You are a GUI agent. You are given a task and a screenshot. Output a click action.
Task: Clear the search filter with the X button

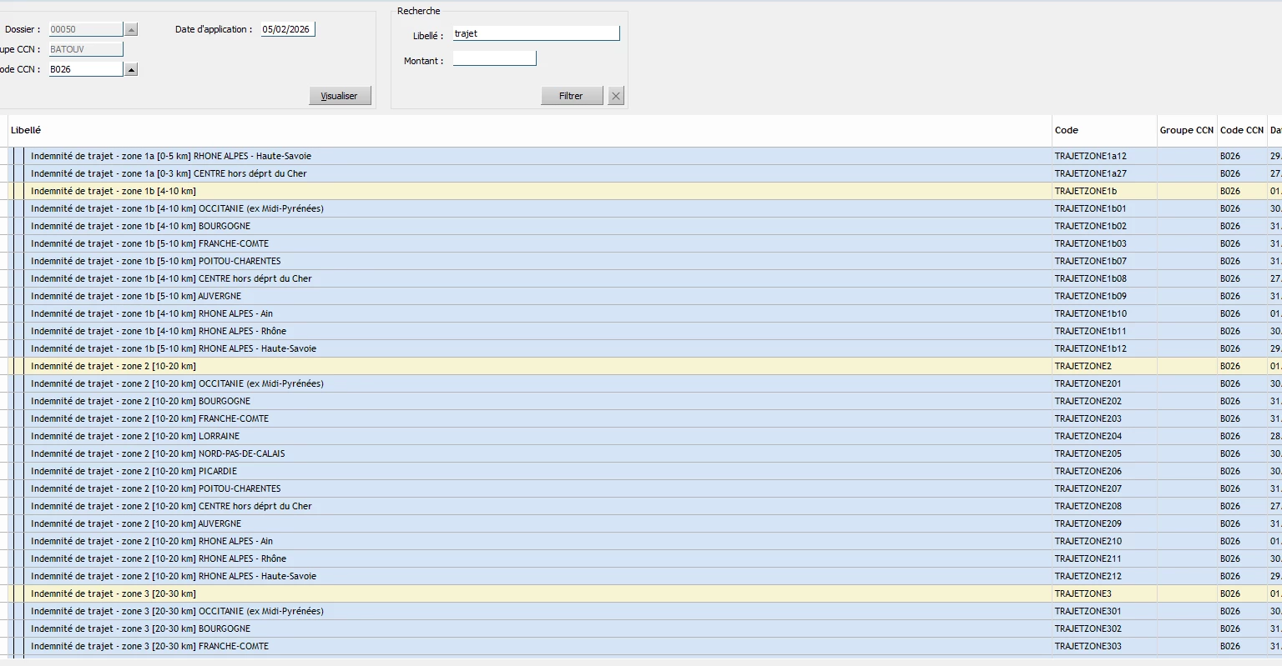tap(616, 96)
